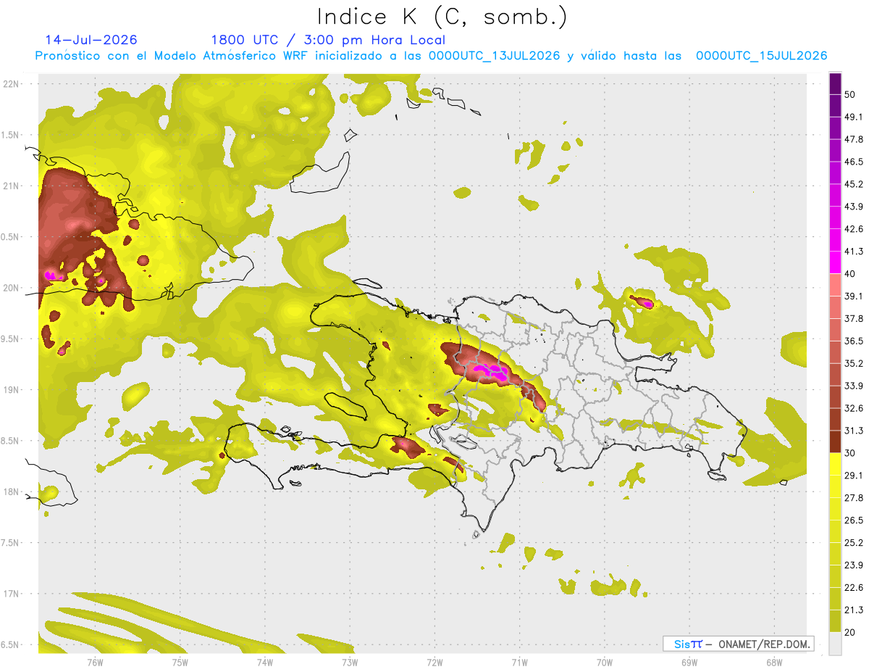Click the colorbar value '47.8'
This screenshot has height=672, width=869.
(853, 139)
